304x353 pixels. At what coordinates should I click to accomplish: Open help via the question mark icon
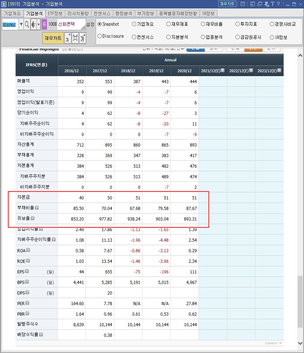tap(278, 4)
